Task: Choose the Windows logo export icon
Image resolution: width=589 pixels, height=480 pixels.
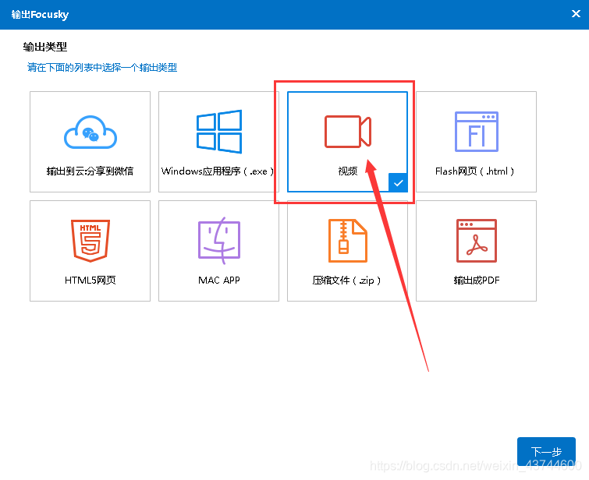Action: pyautogui.click(x=219, y=132)
